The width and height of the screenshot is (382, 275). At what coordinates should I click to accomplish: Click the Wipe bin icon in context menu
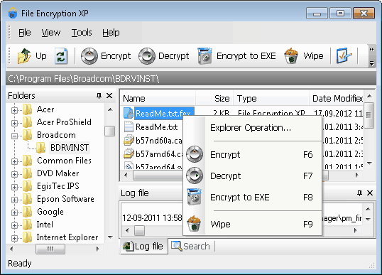pos(194,224)
